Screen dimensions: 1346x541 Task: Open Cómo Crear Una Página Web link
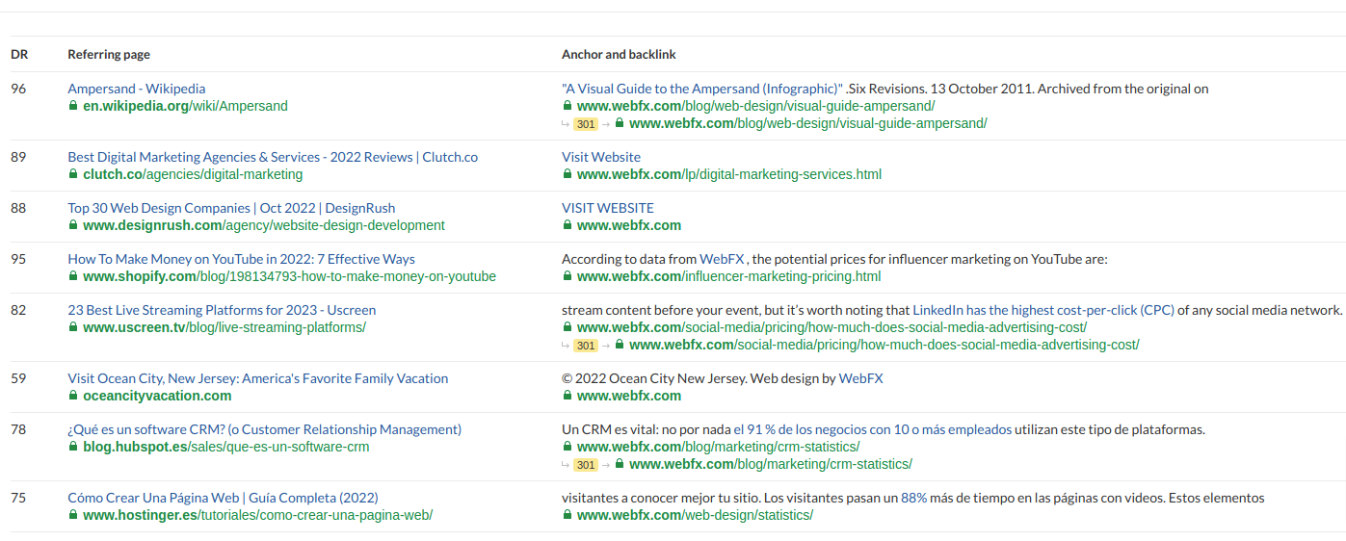tap(223, 498)
